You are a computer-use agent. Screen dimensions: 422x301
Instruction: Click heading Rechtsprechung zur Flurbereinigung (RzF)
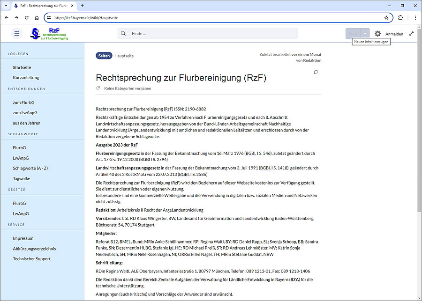(x=181, y=78)
